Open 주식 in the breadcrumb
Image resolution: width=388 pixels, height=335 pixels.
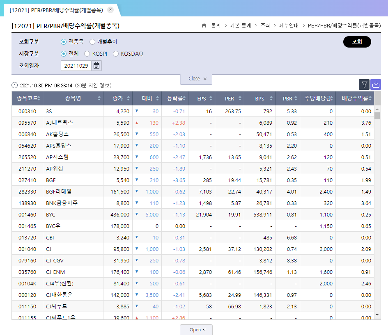click(x=265, y=25)
